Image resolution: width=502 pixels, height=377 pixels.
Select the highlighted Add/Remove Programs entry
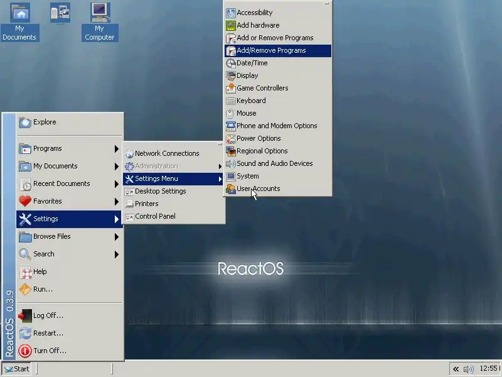tap(278, 51)
